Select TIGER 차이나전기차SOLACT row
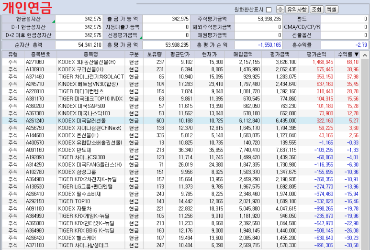 pos(181,76)
